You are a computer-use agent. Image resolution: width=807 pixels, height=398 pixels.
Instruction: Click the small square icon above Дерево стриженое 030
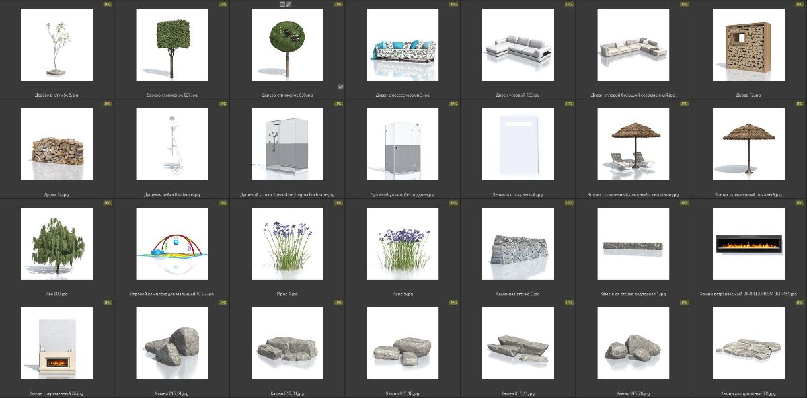click(x=282, y=4)
